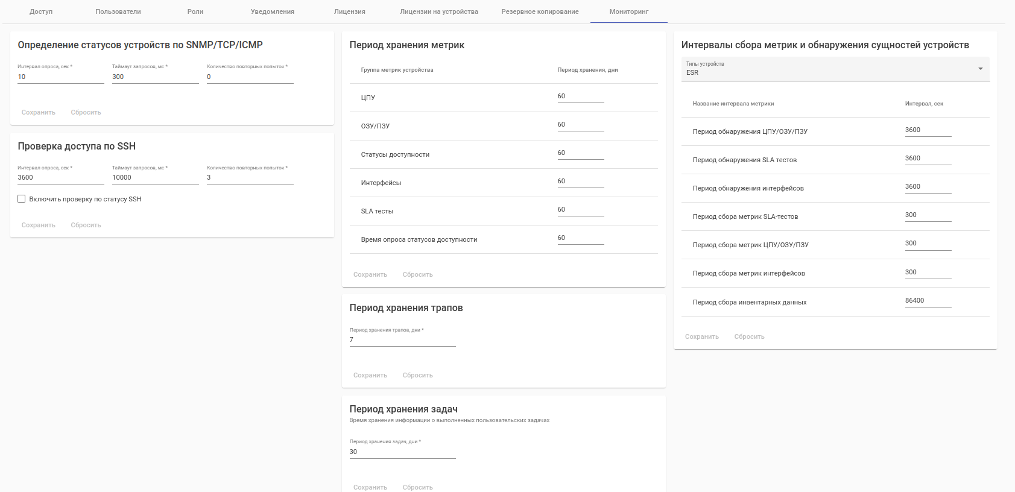Screen dimensions: 1015x492
Task: Click the ЦПУ retention period field
Action: point(580,96)
